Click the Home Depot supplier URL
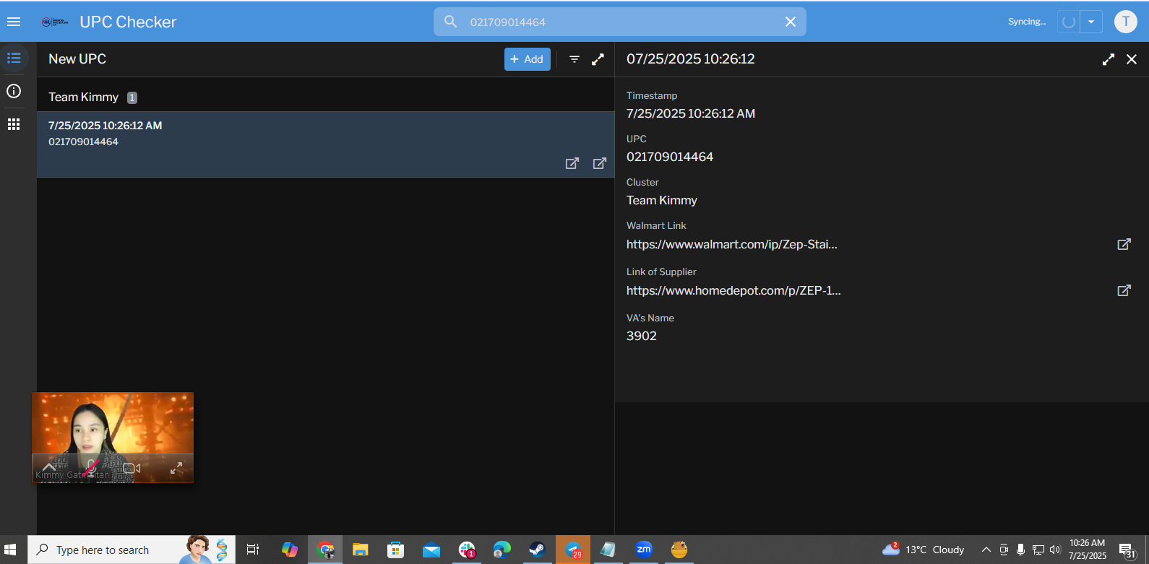Image resolution: width=1149 pixels, height=564 pixels. click(733, 290)
